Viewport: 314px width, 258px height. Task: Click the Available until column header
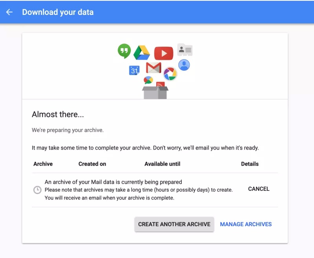point(162,164)
